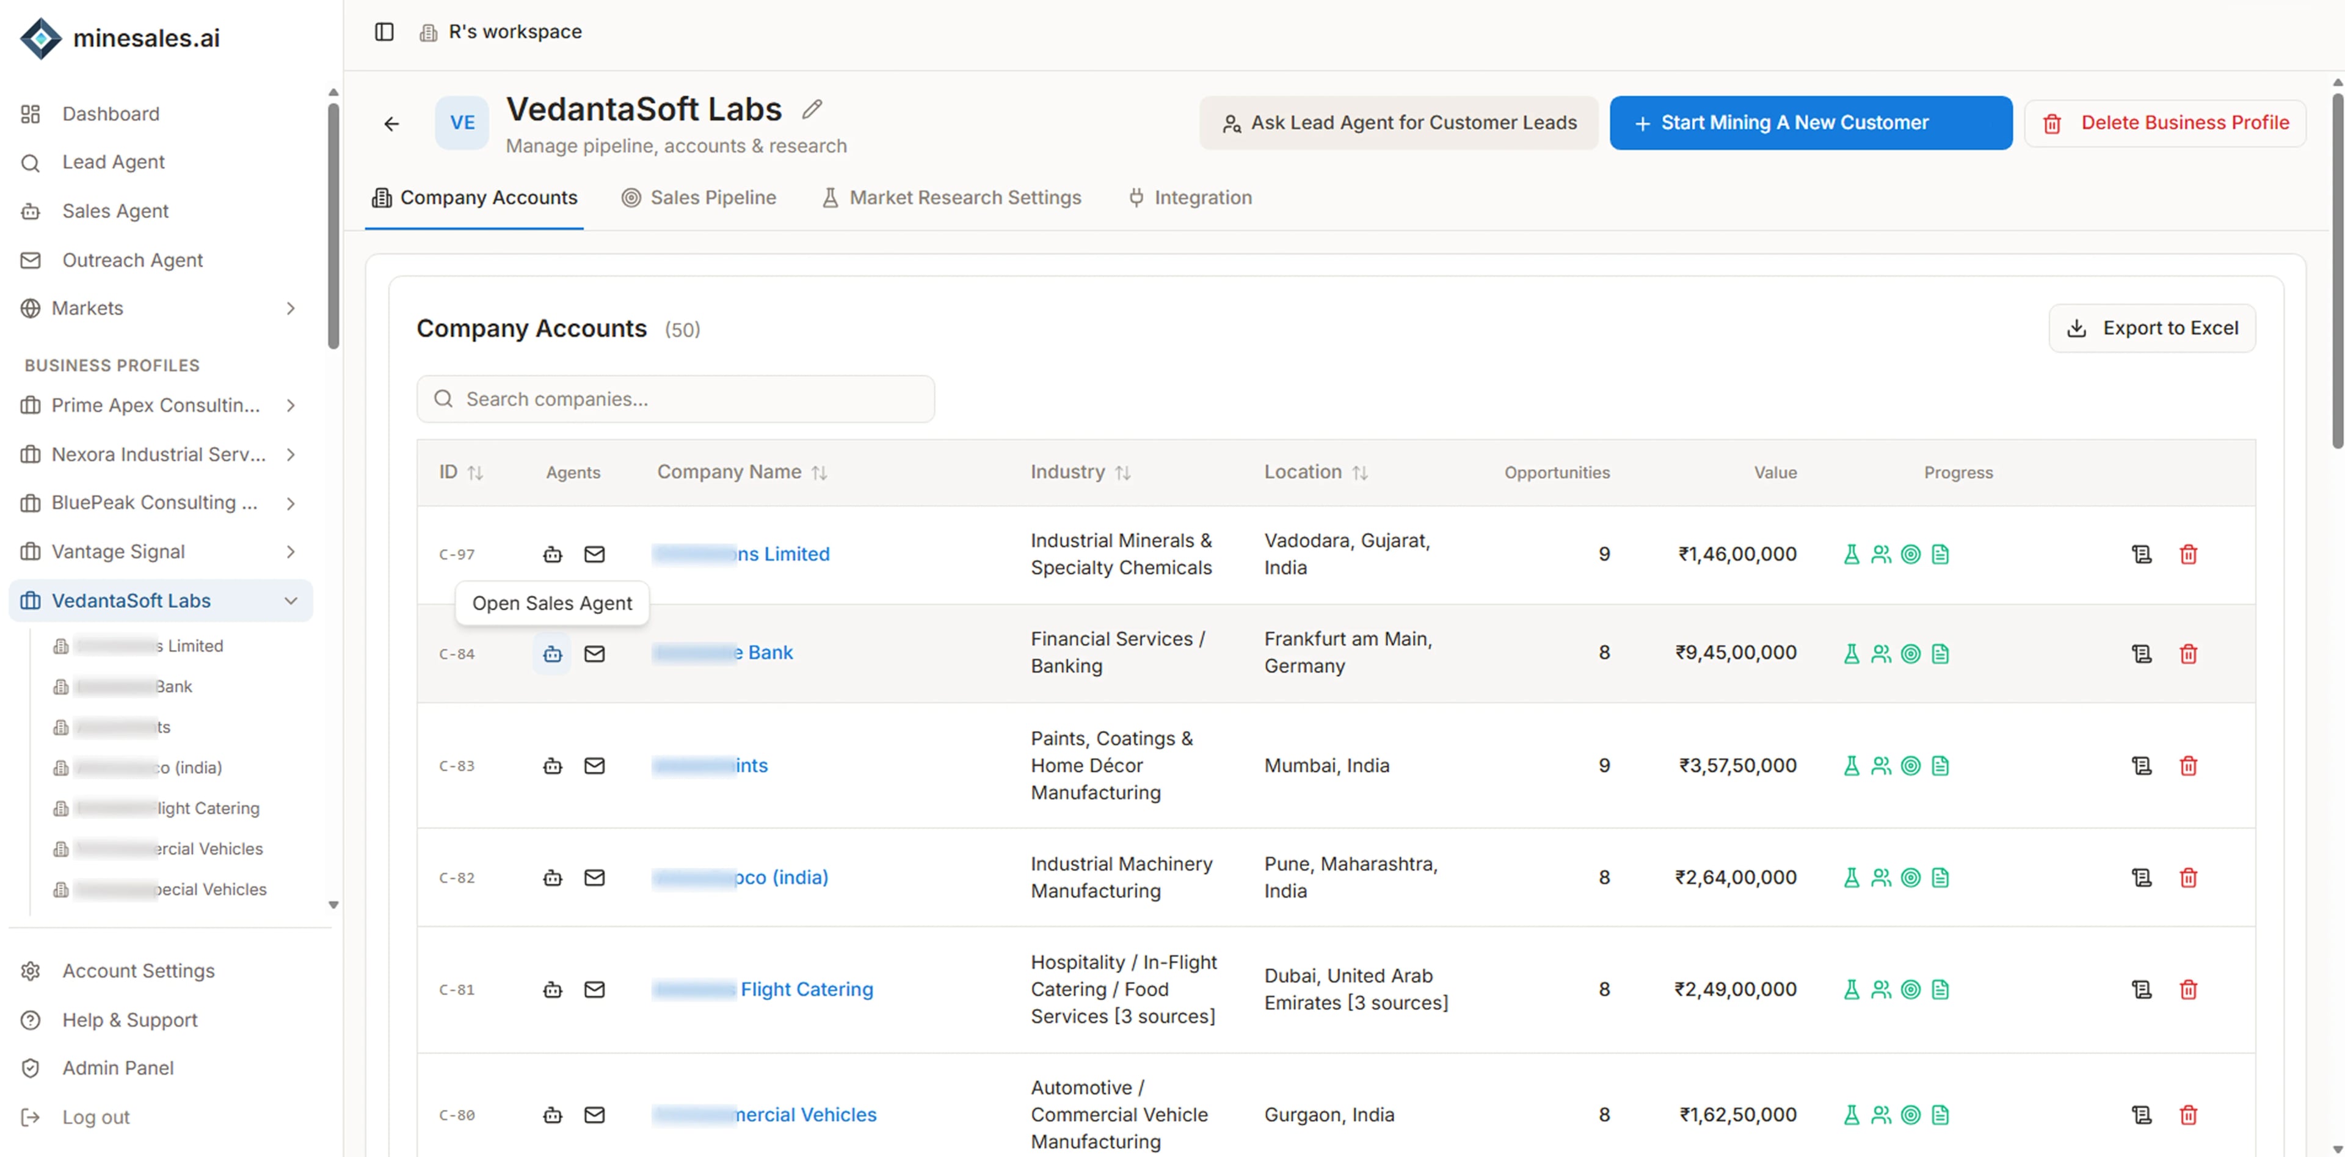
Task: Expand Prime Apex Consulting profile
Action: tap(291, 406)
